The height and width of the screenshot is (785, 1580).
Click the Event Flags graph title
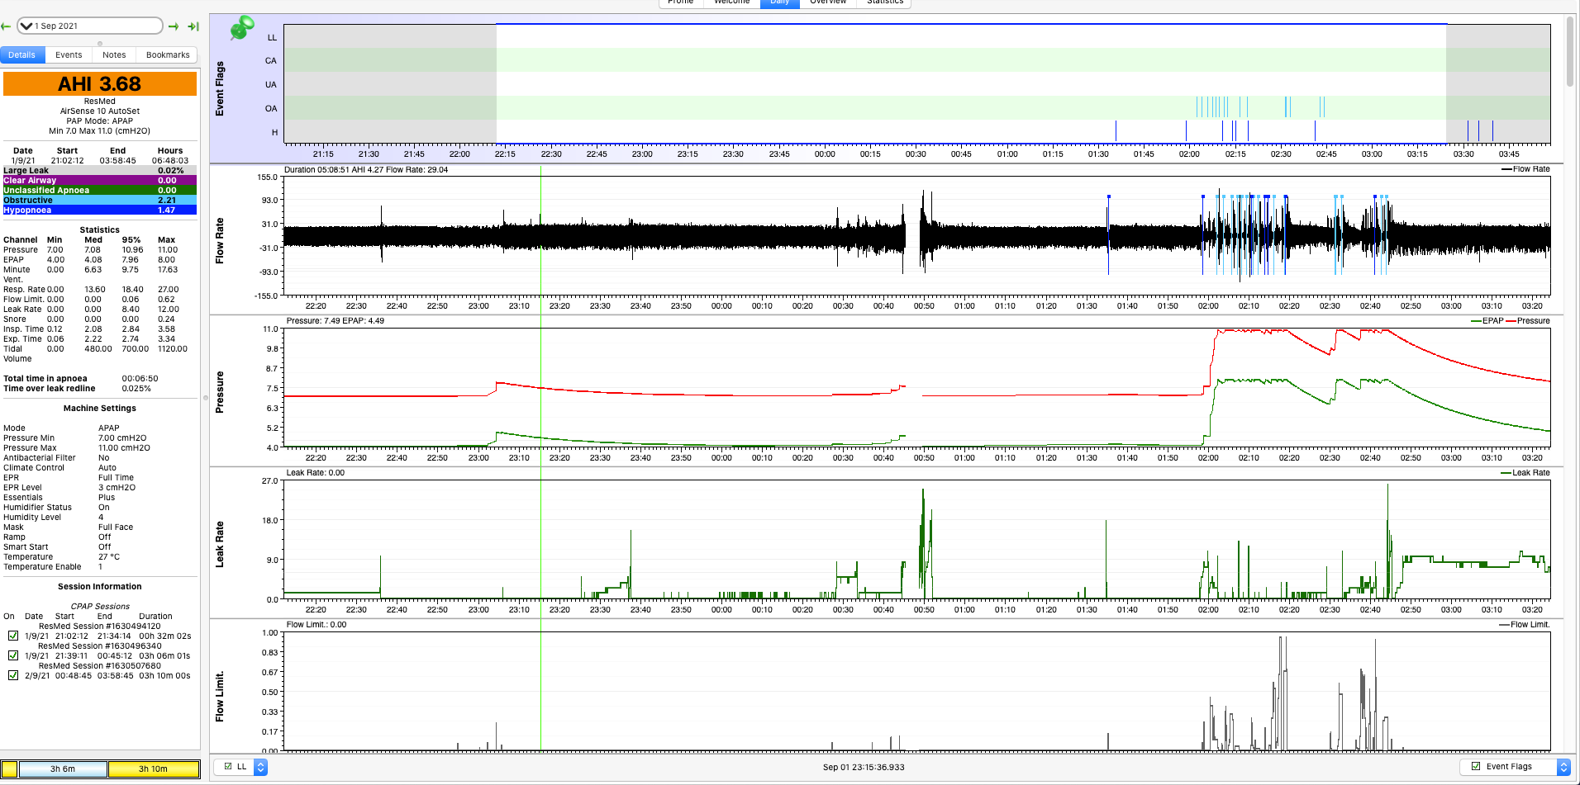click(x=220, y=88)
